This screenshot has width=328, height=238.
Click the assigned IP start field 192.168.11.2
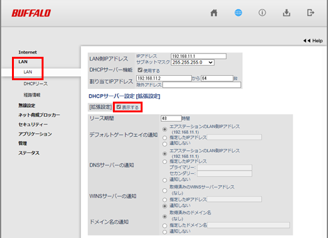click(x=164, y=78)
